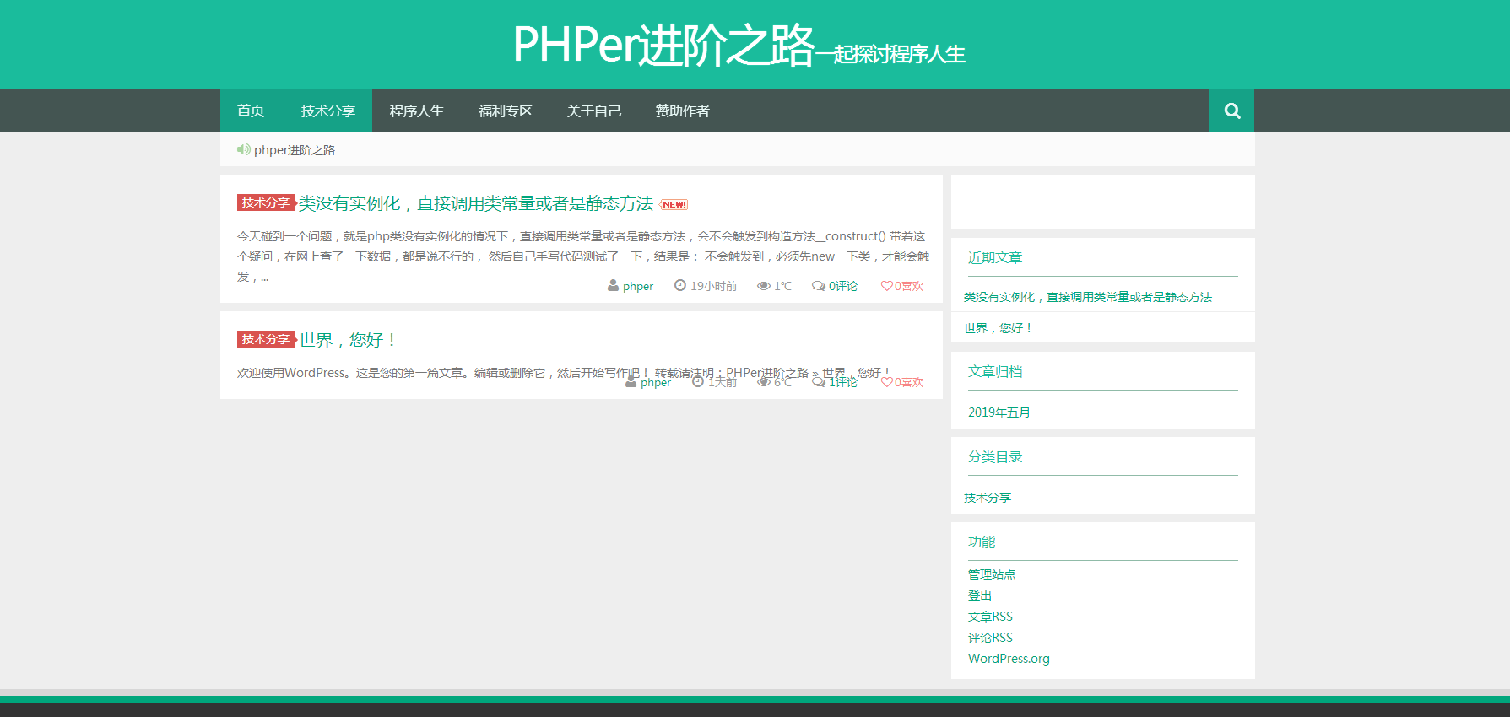1510x717 pixels.
Task: Click the 0评论 link on the first post
Action: tap(842, 286)
